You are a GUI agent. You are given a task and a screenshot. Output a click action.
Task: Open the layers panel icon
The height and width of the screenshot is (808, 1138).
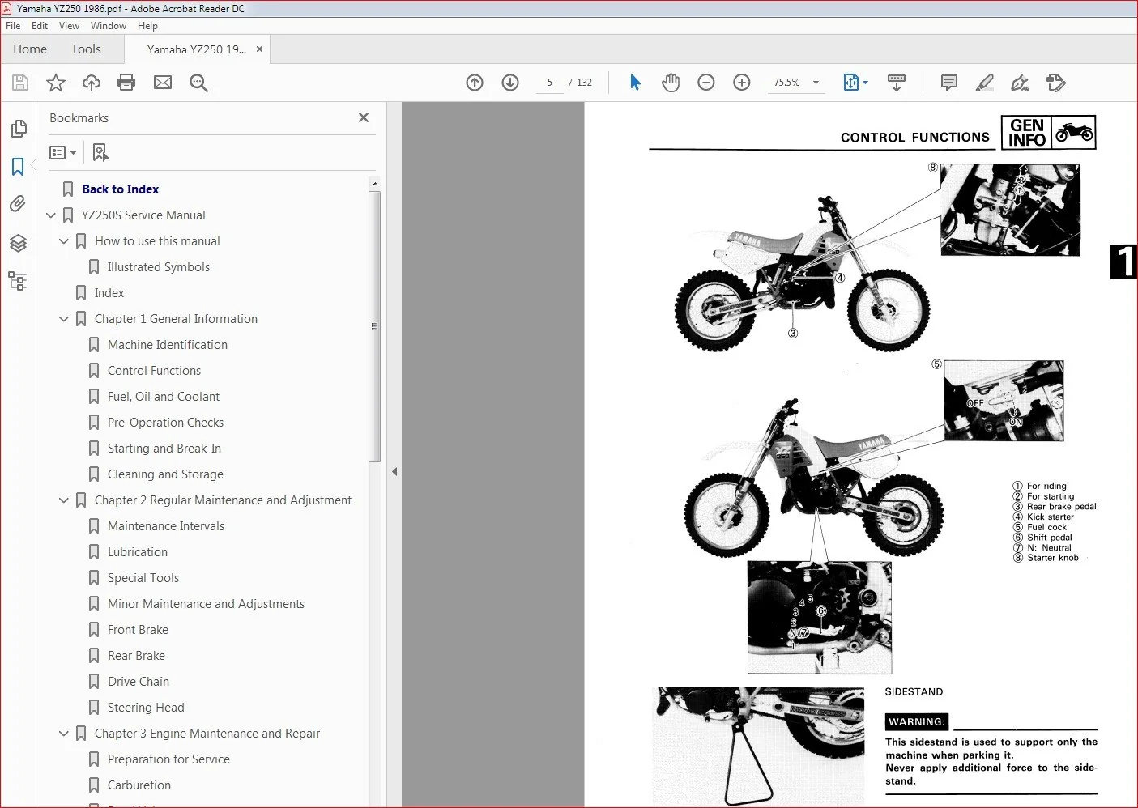tap(18, 243)
